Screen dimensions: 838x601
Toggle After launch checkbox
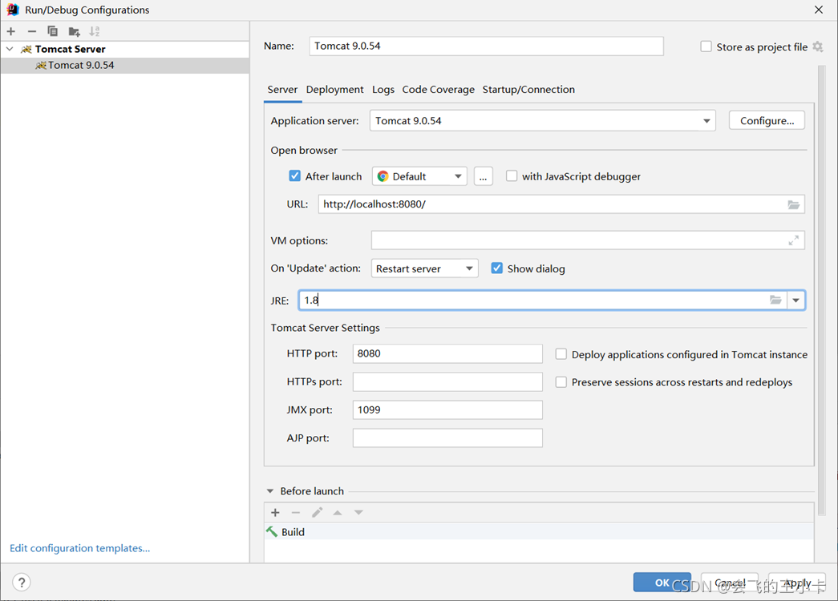click(294, 175)
